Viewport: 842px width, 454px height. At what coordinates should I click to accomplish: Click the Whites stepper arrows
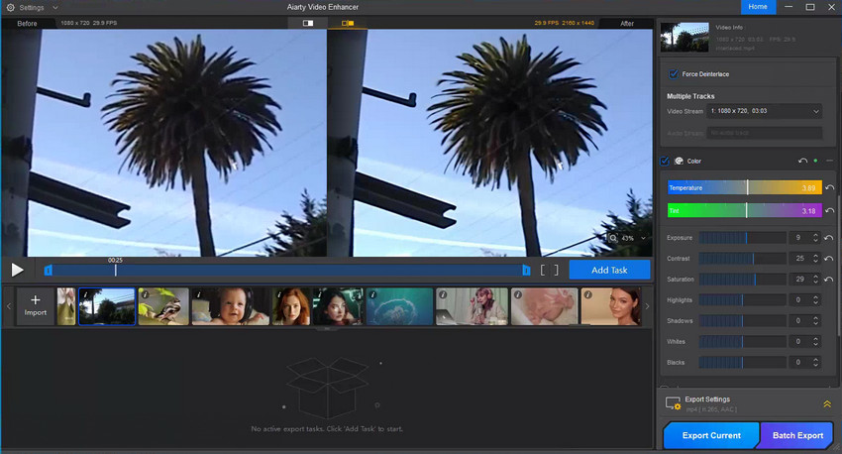coord(815,342)
